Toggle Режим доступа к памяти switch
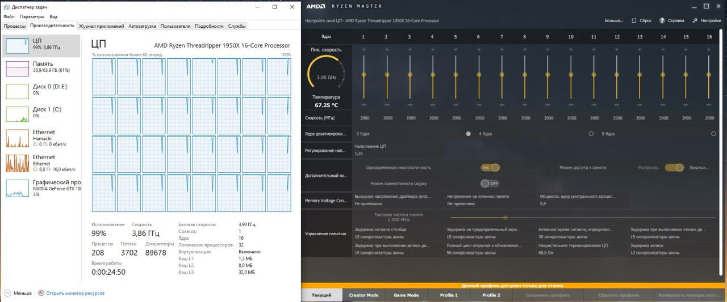Screen dimensions: 727x302 point(675,168)
